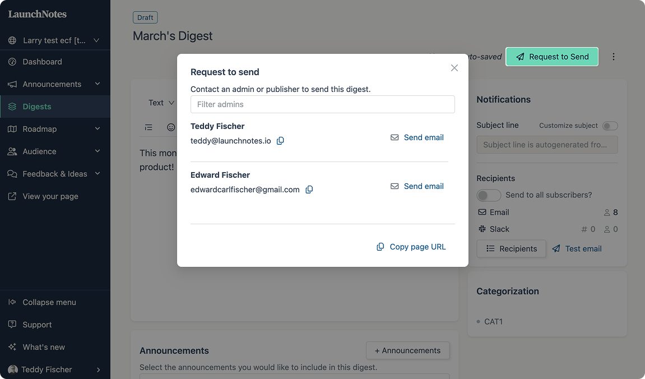
Task: Copy Edward Fischer's email address icon
Action: (x=309, y=189)
